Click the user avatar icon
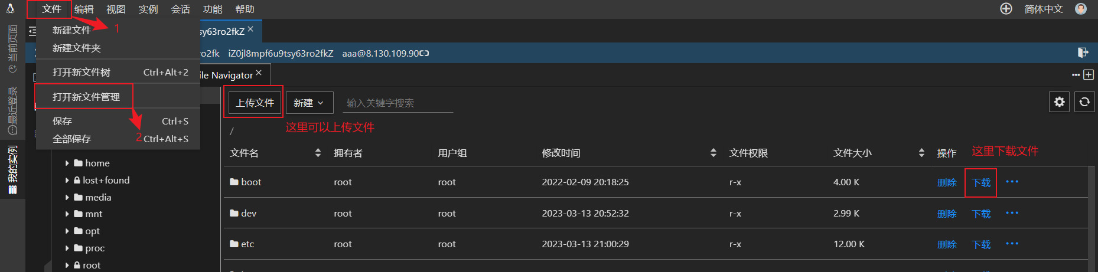This screenshot has height=272, width=1098. 1081,9
